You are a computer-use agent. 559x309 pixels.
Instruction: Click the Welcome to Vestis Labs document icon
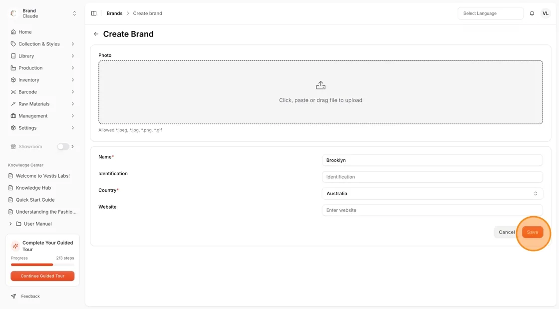[10, 176]
